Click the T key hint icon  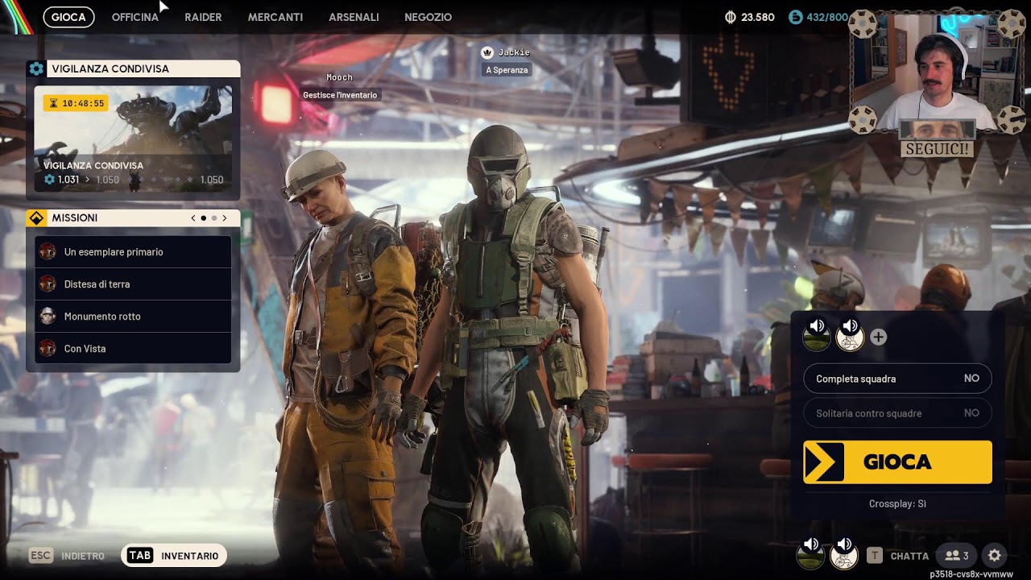(875, 555)
